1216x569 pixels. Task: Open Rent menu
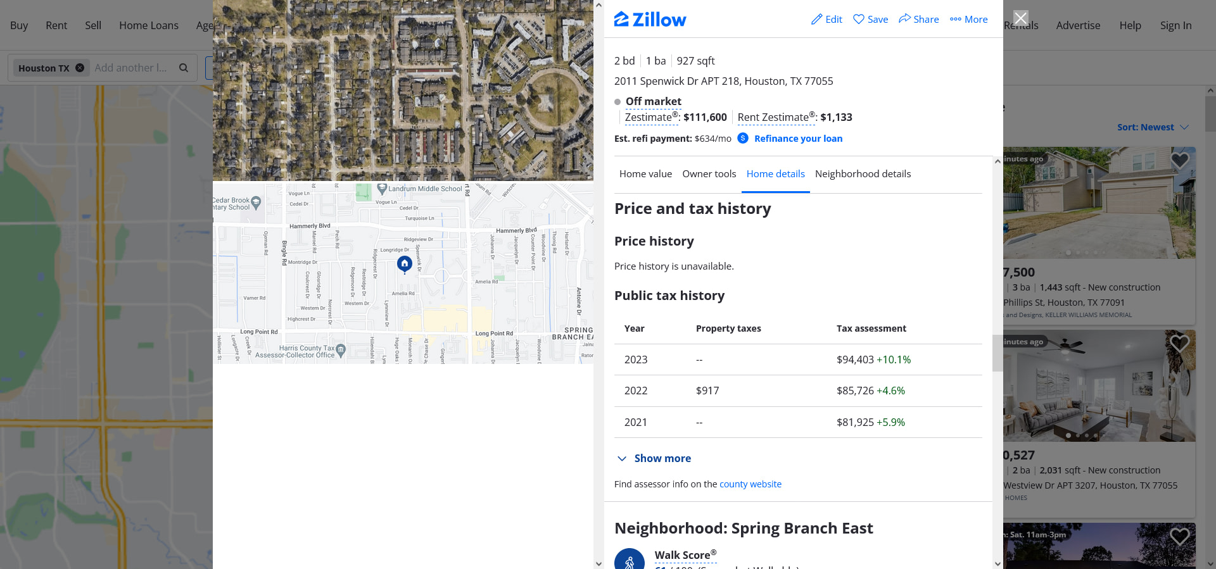pos(56,25)
